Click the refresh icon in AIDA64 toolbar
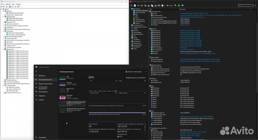 tap(132, 6)
